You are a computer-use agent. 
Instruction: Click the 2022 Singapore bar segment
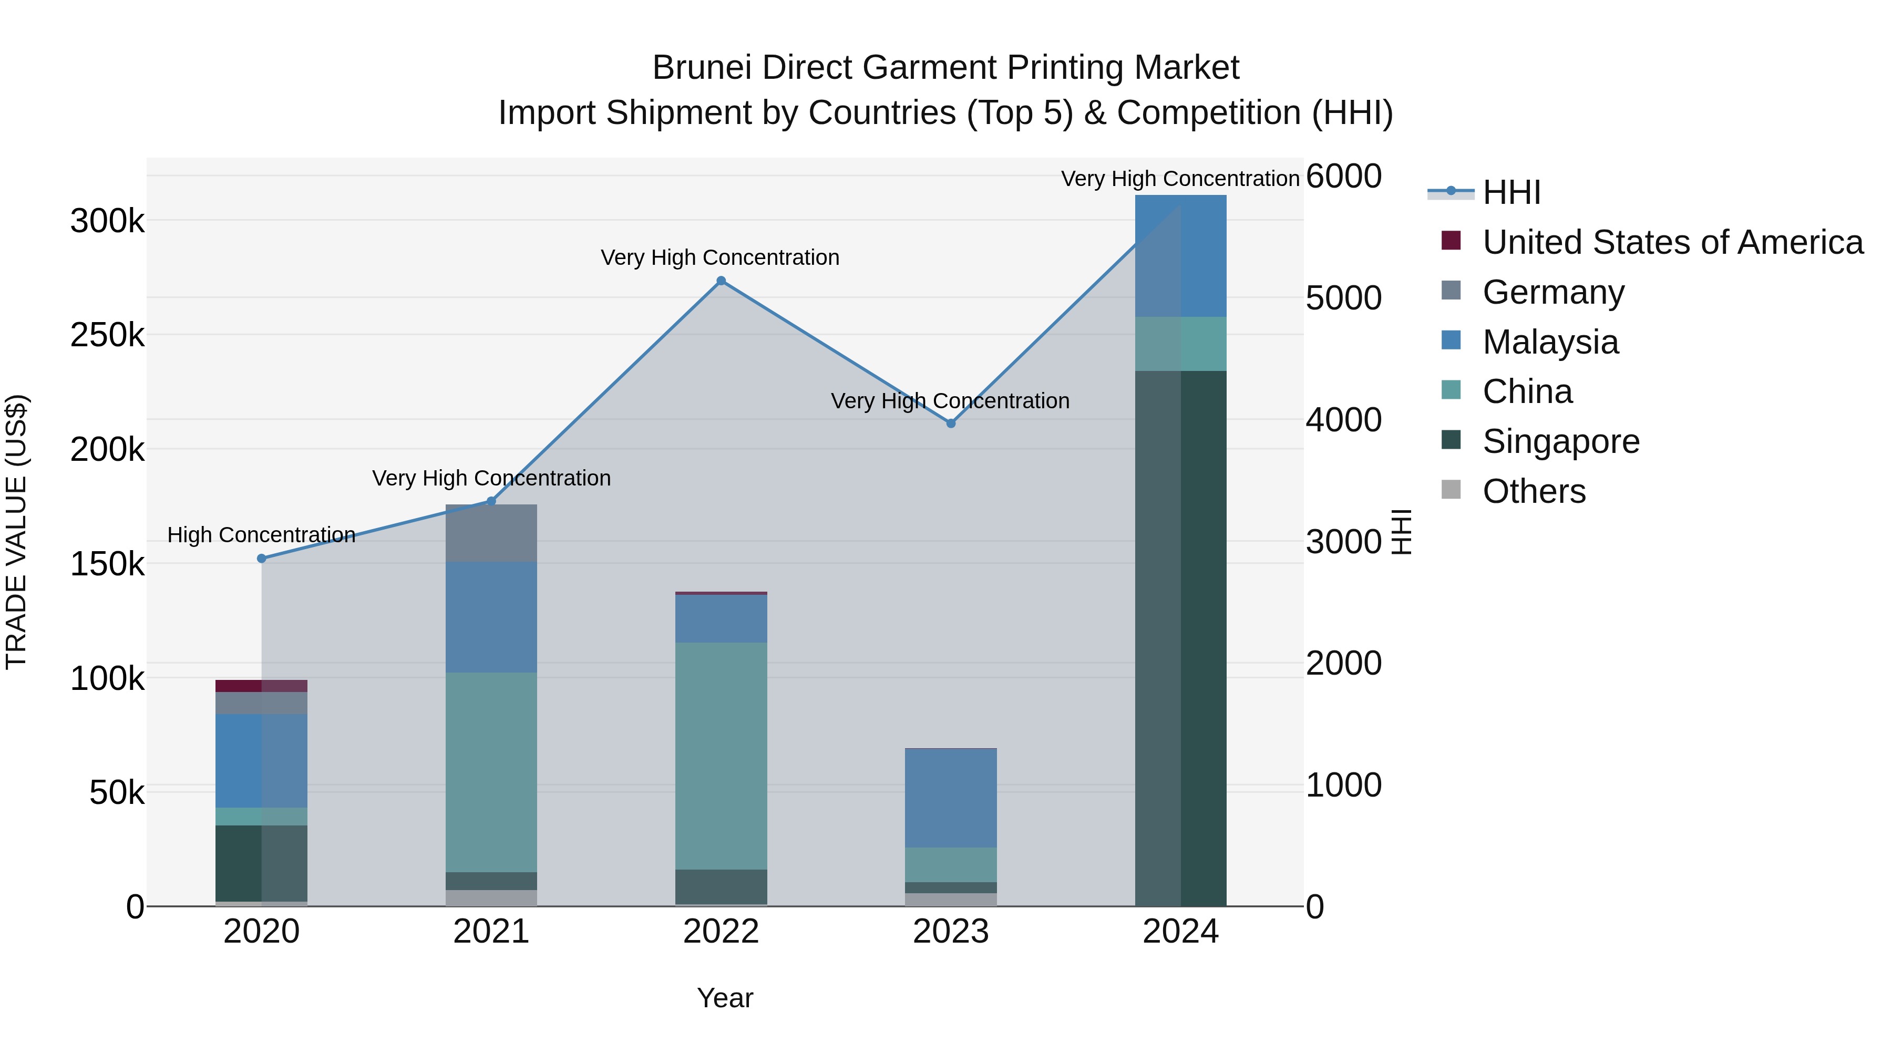721,887
